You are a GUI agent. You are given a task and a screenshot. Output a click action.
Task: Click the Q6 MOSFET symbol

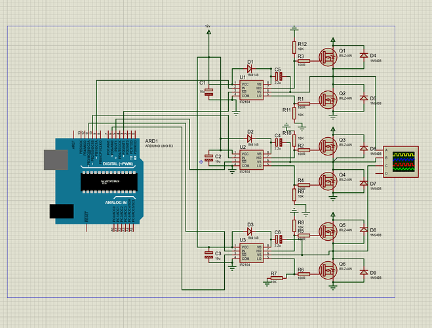(328, 270)
